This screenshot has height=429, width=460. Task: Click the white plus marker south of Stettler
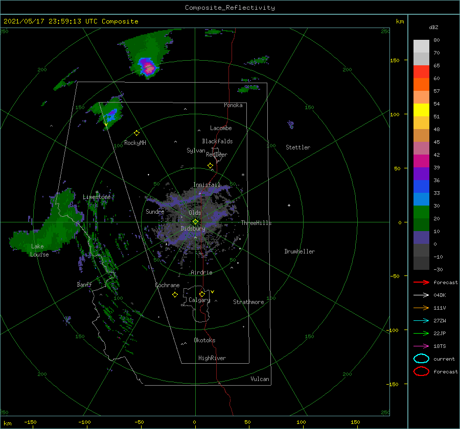(289, 205)
